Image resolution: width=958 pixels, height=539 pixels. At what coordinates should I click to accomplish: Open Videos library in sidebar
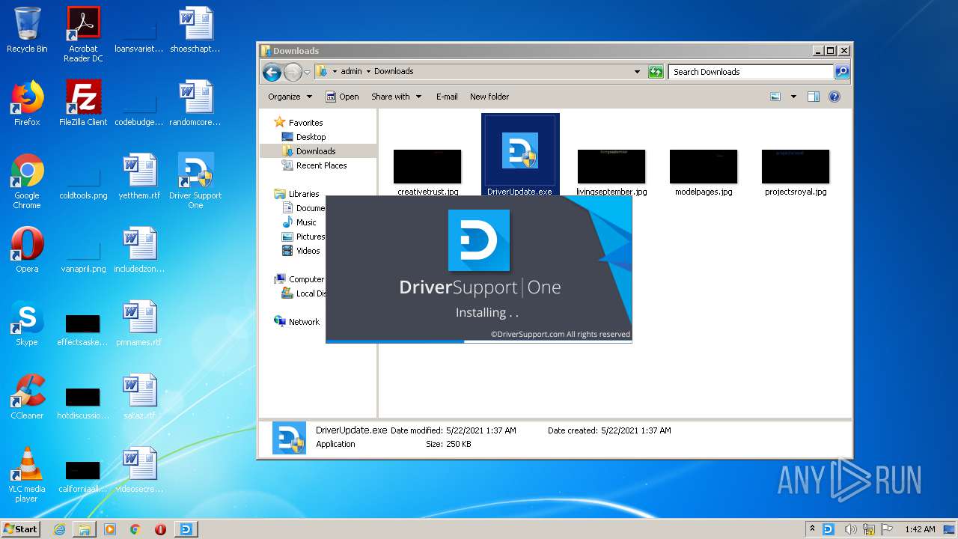301,251
